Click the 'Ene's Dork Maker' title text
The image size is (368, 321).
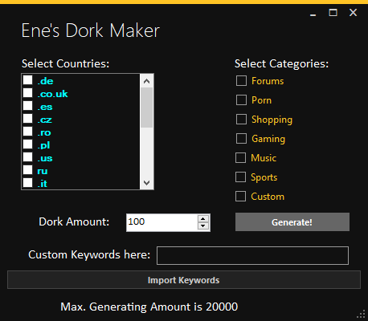click(x=91, y=30)
